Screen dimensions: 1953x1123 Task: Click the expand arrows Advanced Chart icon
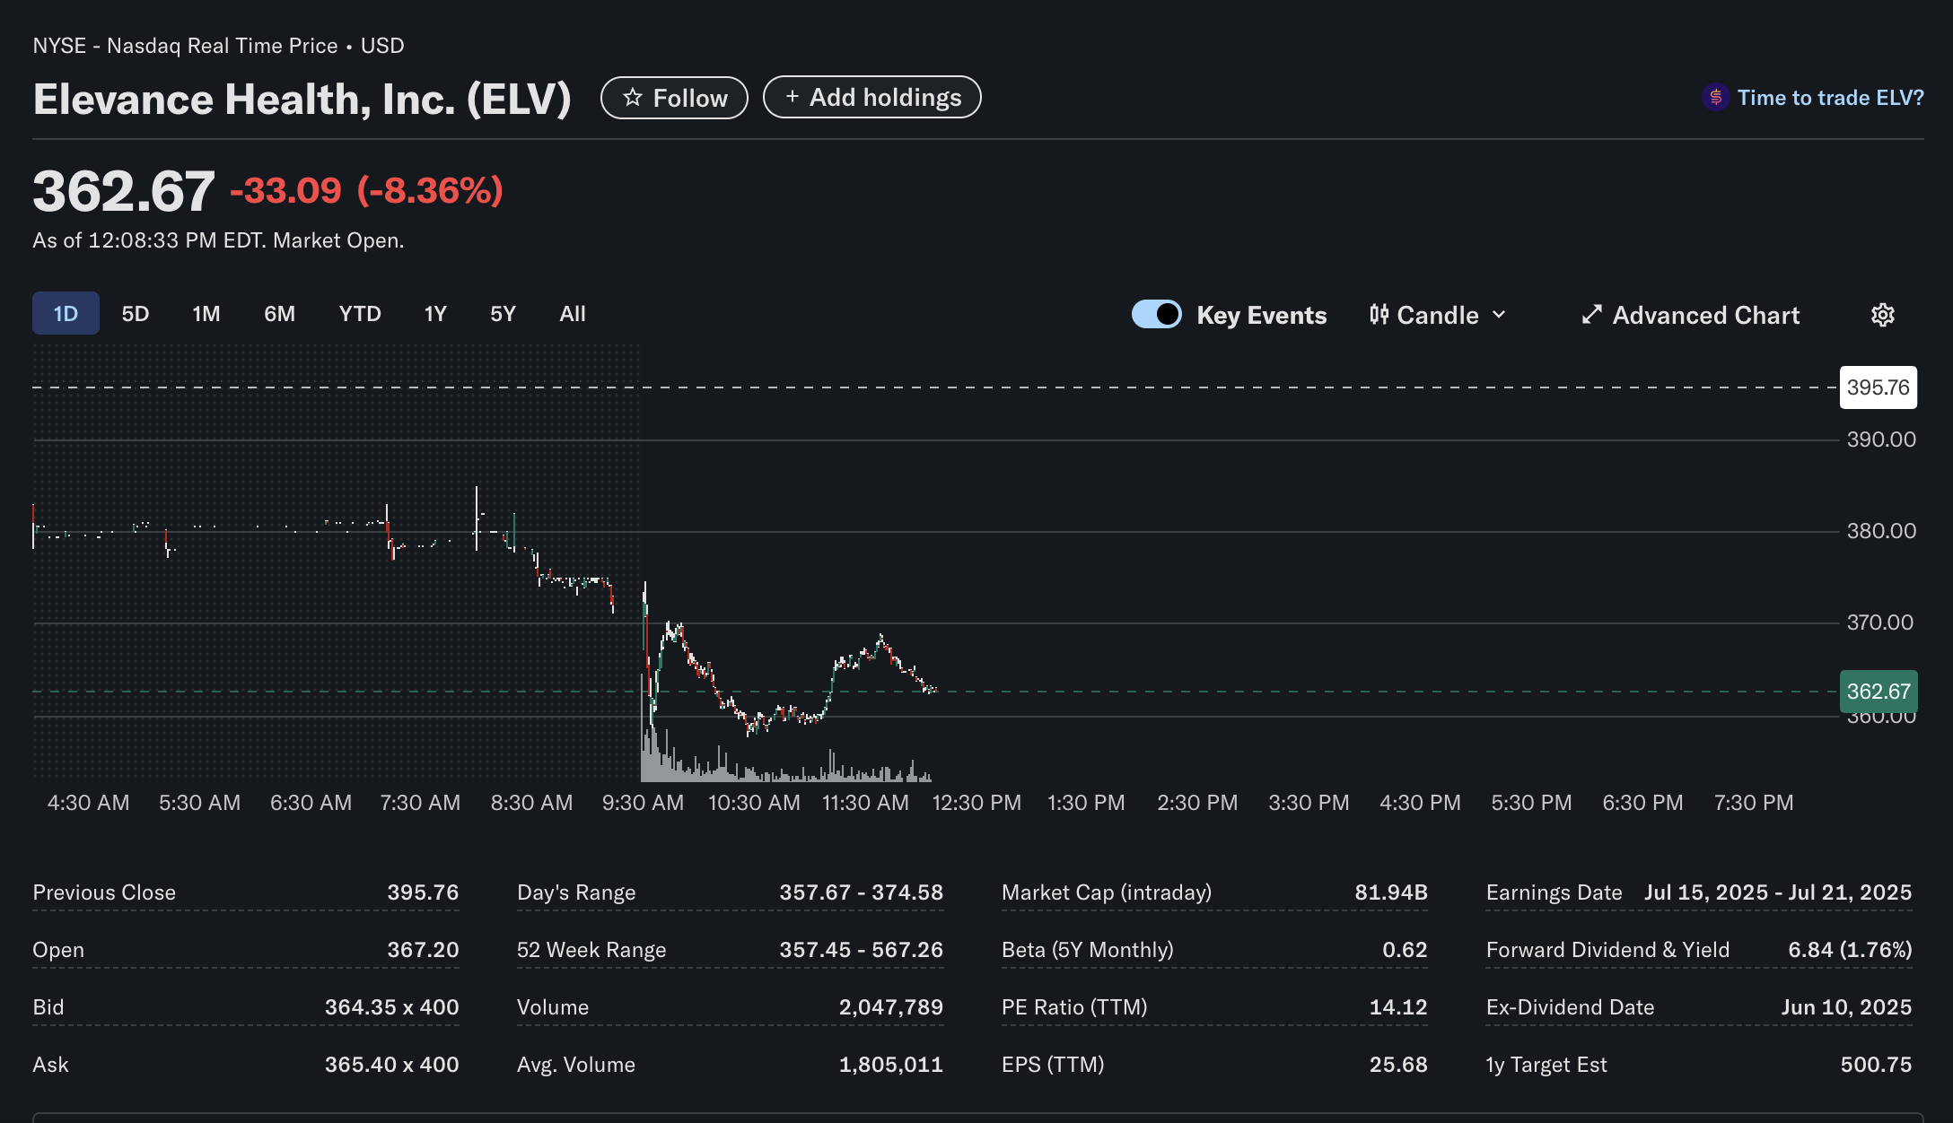point(1591,315)
